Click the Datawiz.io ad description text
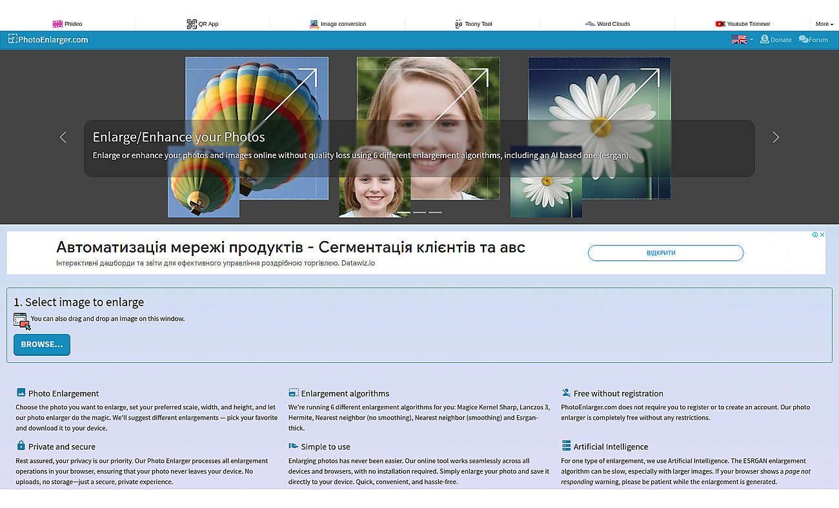Viewport: 839px width, 508px height. point(217,263)
